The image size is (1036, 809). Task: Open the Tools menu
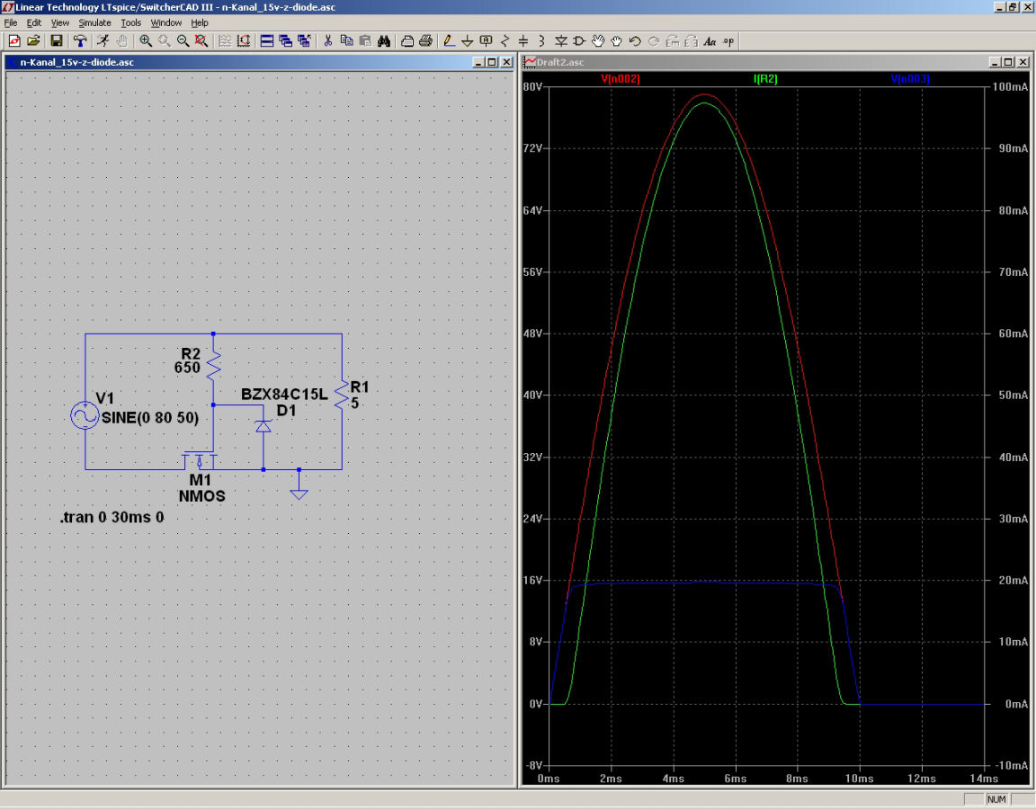130,22
